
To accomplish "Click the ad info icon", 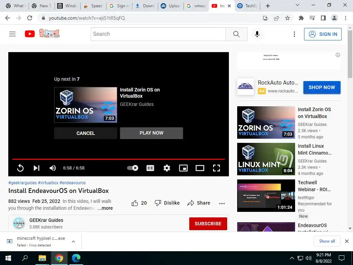I will (x=338, y=55).
